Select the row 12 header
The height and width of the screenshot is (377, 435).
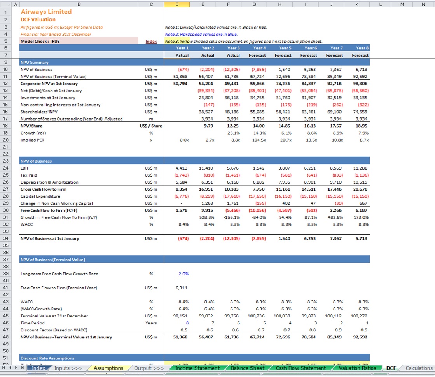(x=5, y=84)
